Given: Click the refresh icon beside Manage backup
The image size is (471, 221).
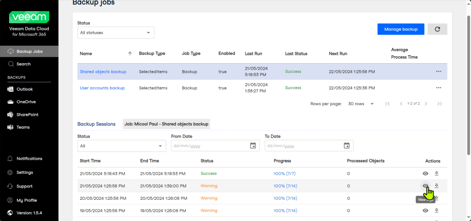Looking at the screenshot, I should (x=437, y=29).
